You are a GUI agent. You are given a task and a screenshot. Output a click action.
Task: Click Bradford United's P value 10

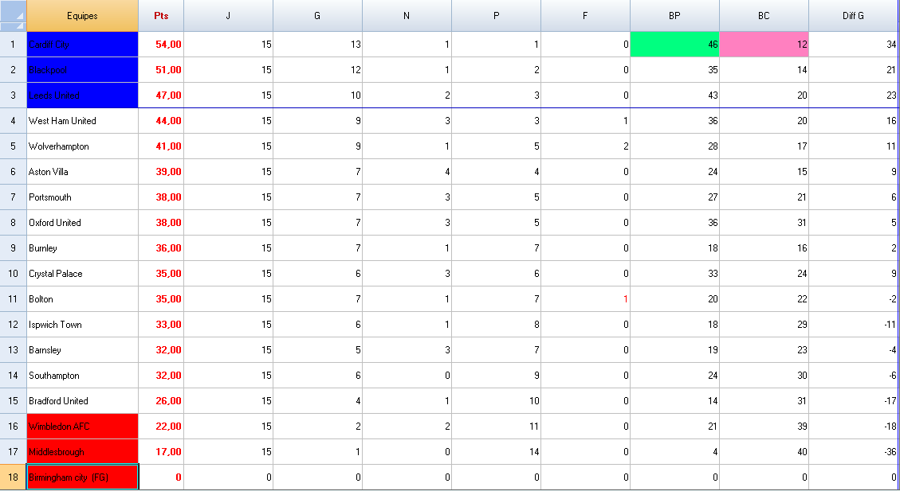click(496, 401)
